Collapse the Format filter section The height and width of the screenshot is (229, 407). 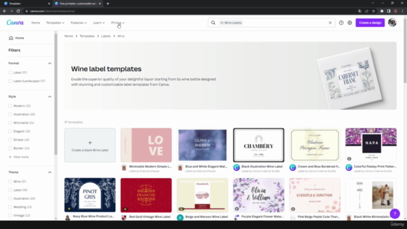[50, 64]
